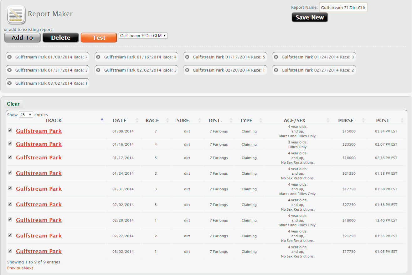Uncheck the 01/24/2014 race row checkbox
Viewport: 412px width, 275px height.
coord(10,172)
